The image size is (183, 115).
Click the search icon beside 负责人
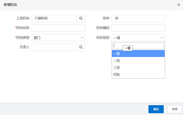click(81, 47)
